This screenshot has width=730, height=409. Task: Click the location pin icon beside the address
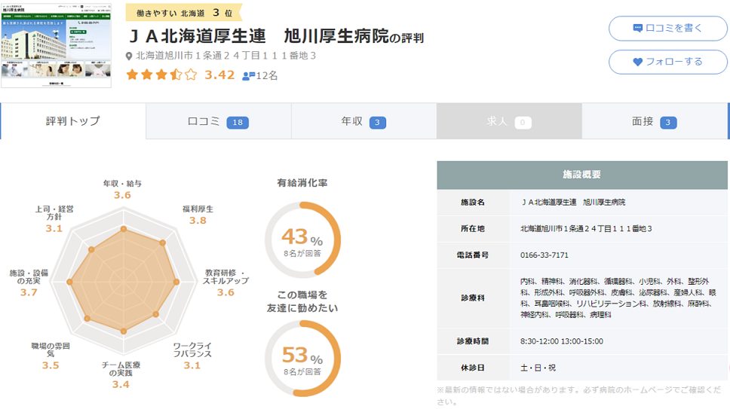(129, 56)
